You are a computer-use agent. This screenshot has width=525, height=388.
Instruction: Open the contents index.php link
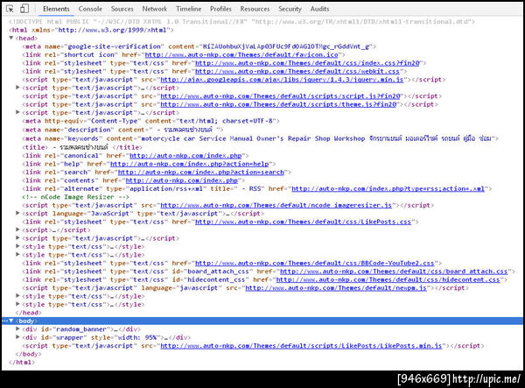pos(181,180)
